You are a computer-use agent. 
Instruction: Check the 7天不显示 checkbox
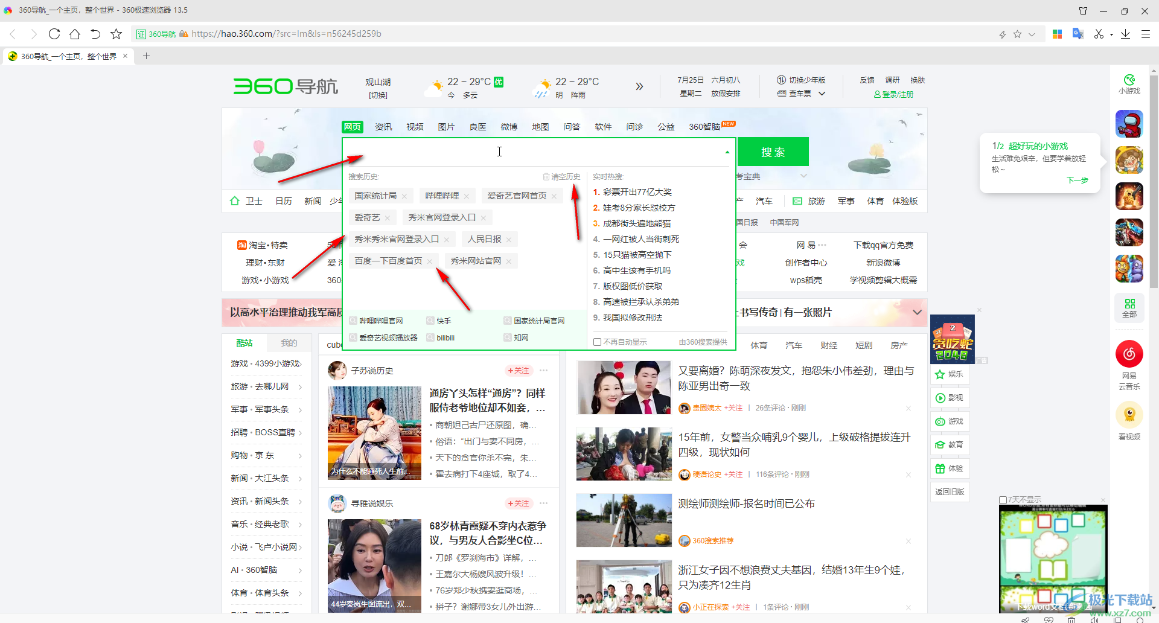tap(1003, 500)
